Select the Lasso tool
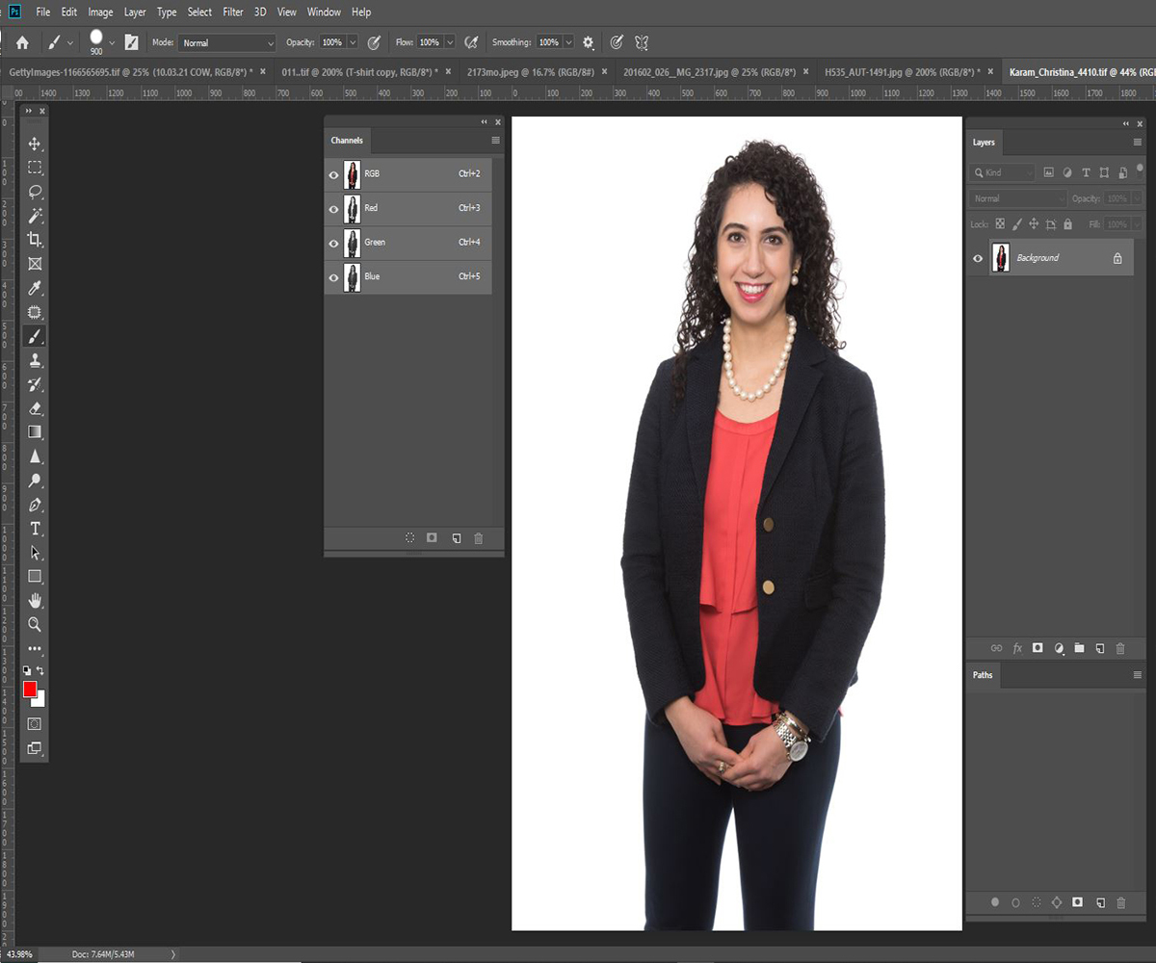This screenshot has height=963, width=1156. click(35, 192)
